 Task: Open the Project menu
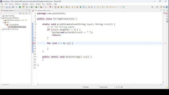38,4
